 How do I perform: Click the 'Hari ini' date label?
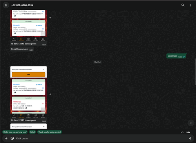pos(98,62)
